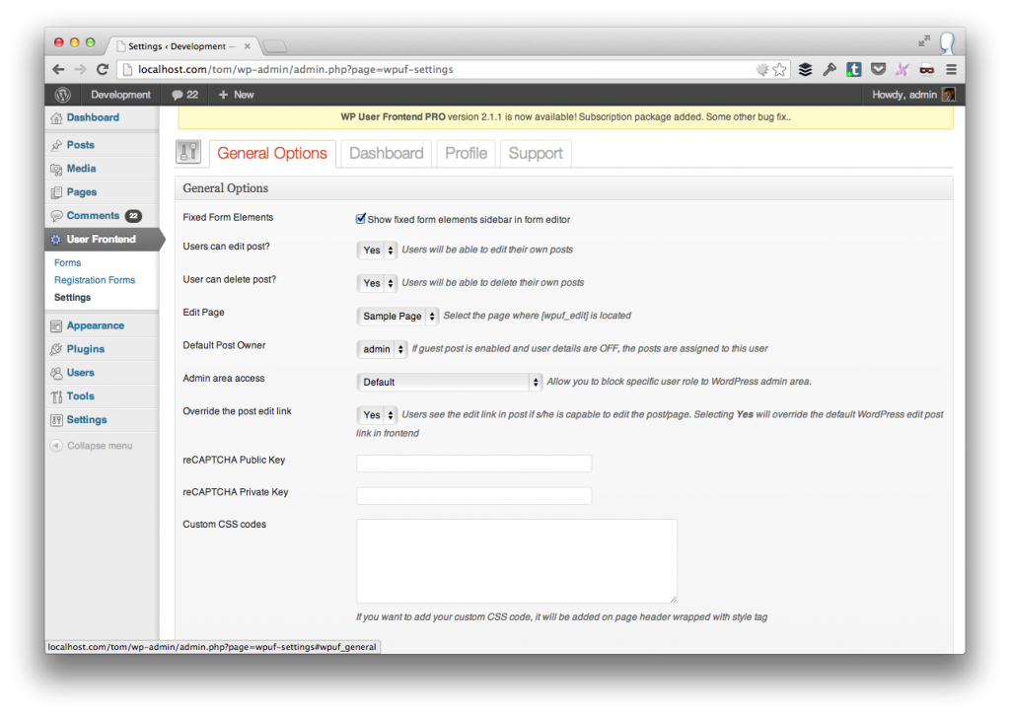
Task: Click the Tumblr extension icon
Action: click(854, 70)
